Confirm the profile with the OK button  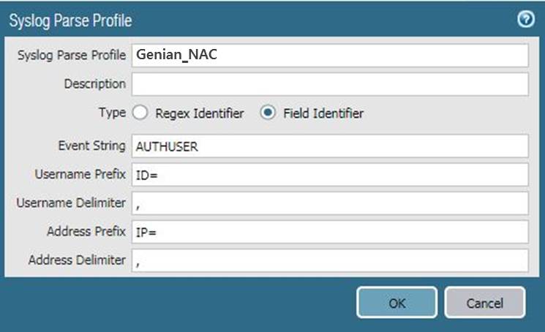point(396,302)
